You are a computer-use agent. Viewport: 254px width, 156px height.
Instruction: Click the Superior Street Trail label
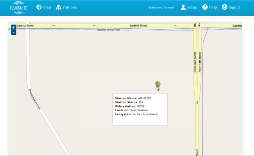(x=108, y=30)
